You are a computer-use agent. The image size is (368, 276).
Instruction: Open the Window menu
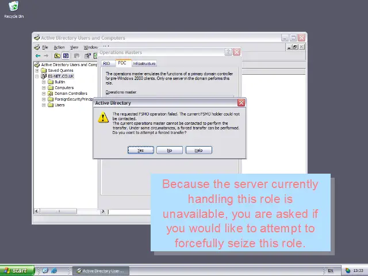91,47
